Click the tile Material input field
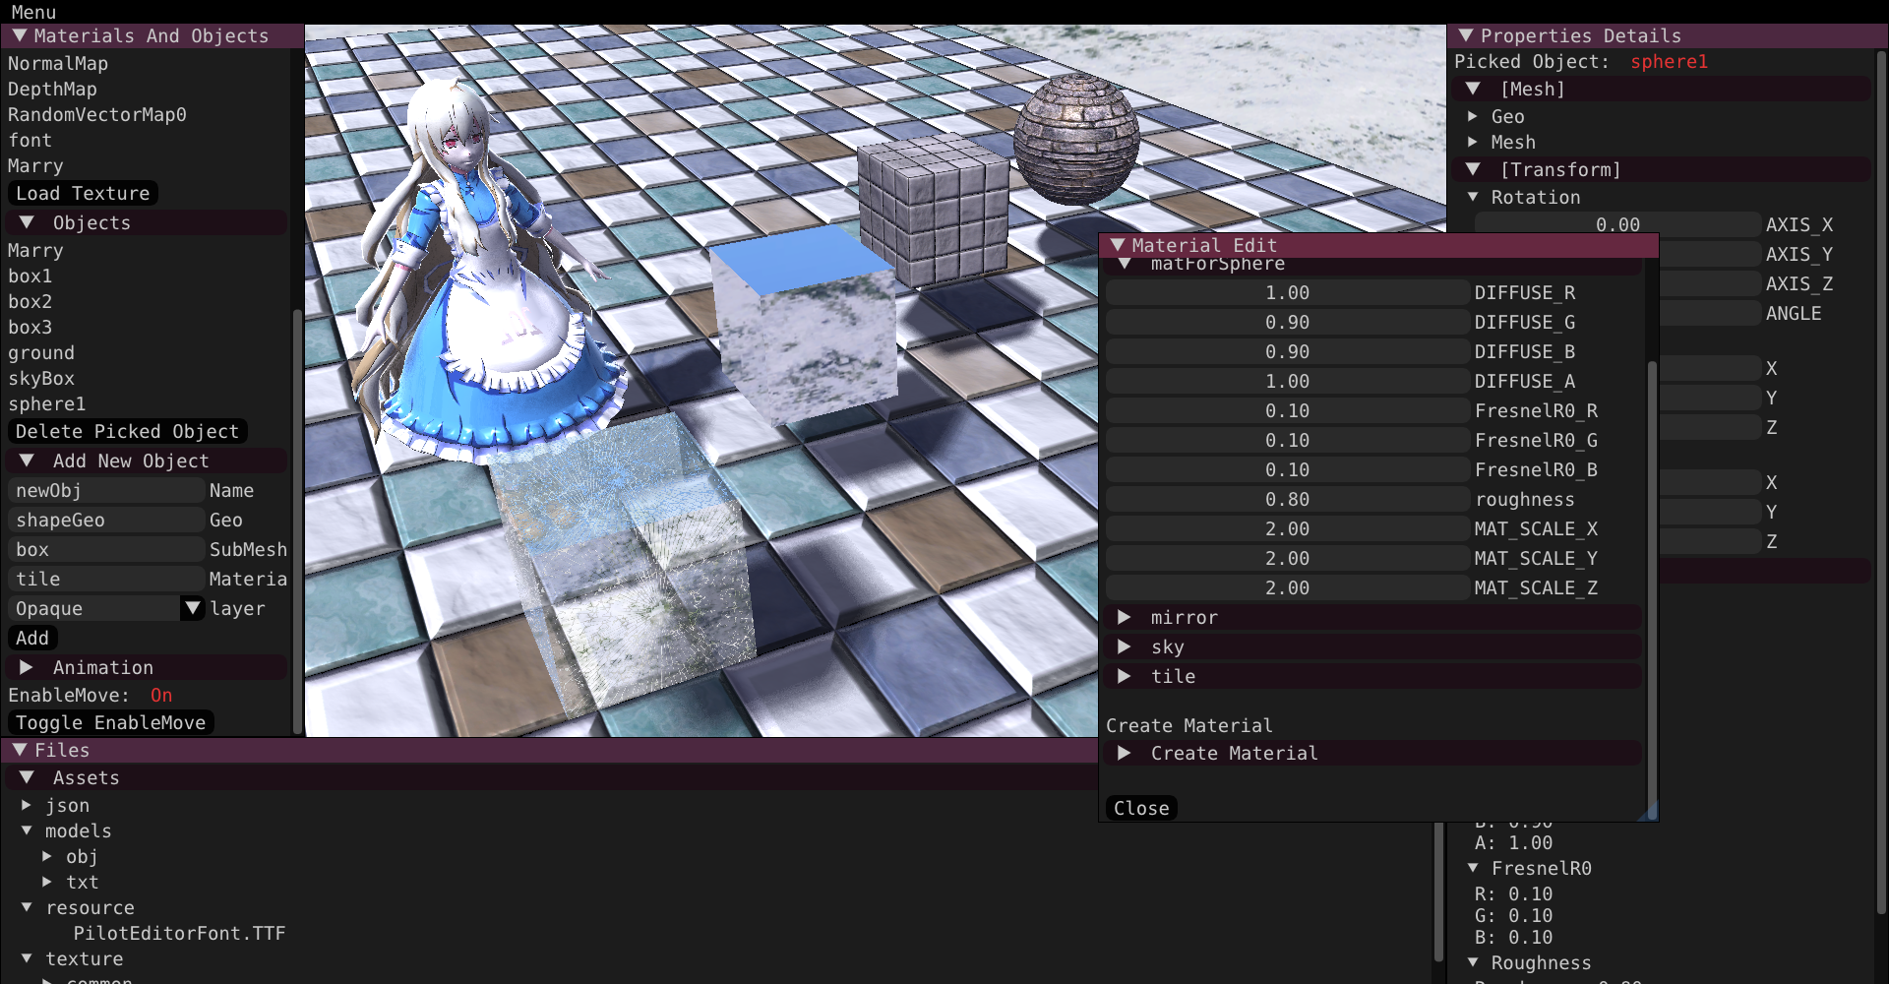The width and height of the screenshot is (1889, 984). click(106, 579)
